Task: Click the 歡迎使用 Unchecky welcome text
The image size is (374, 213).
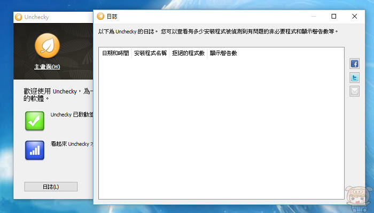Action: point(58,95)
